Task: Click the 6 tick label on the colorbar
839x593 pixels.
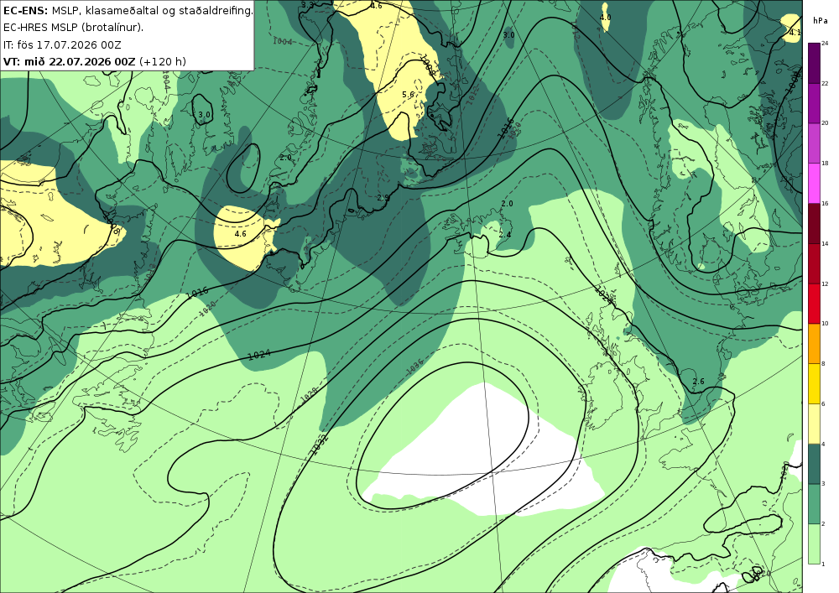Action: click(x=824, y=403)
